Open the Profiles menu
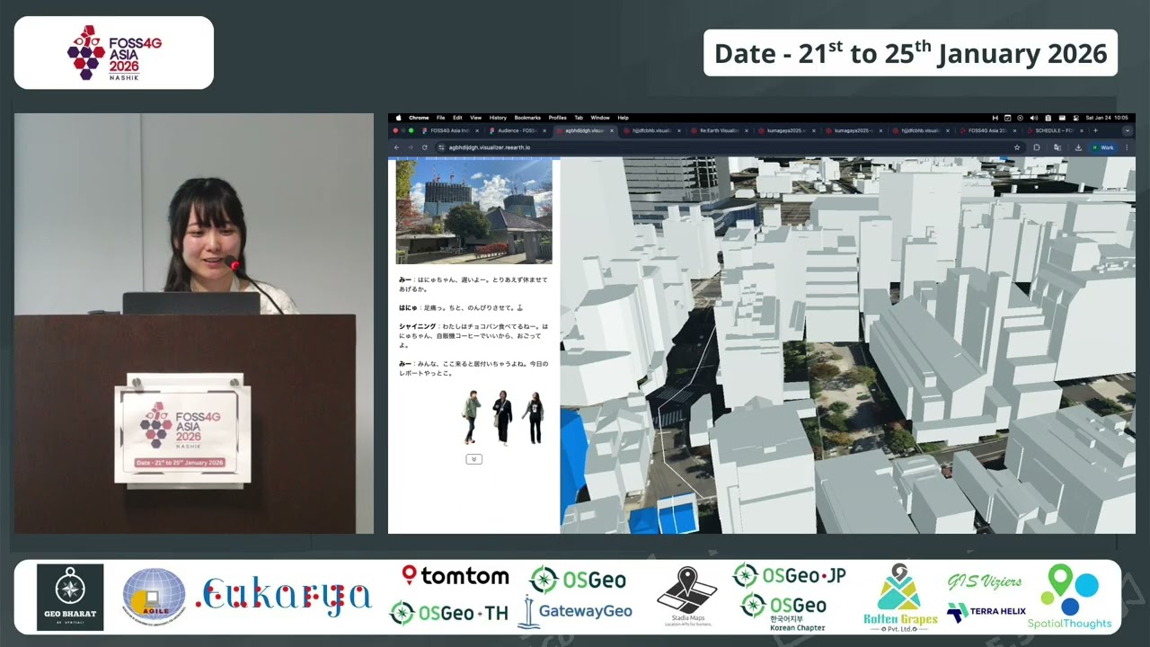The height and width of the screenshot is (647, 1150). (558, 118)
